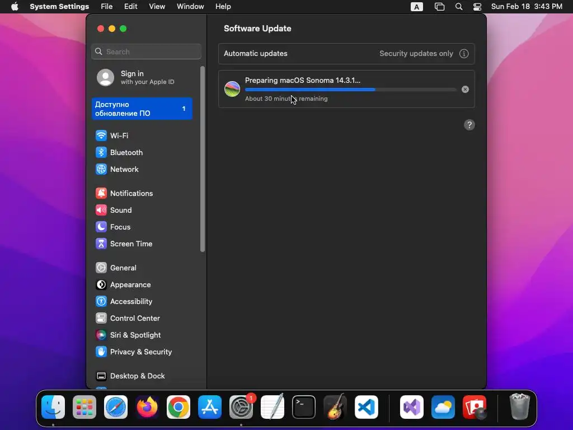Open Stage Manager menu bar icon
Screen dimensions: 573x430
(439, 7)
